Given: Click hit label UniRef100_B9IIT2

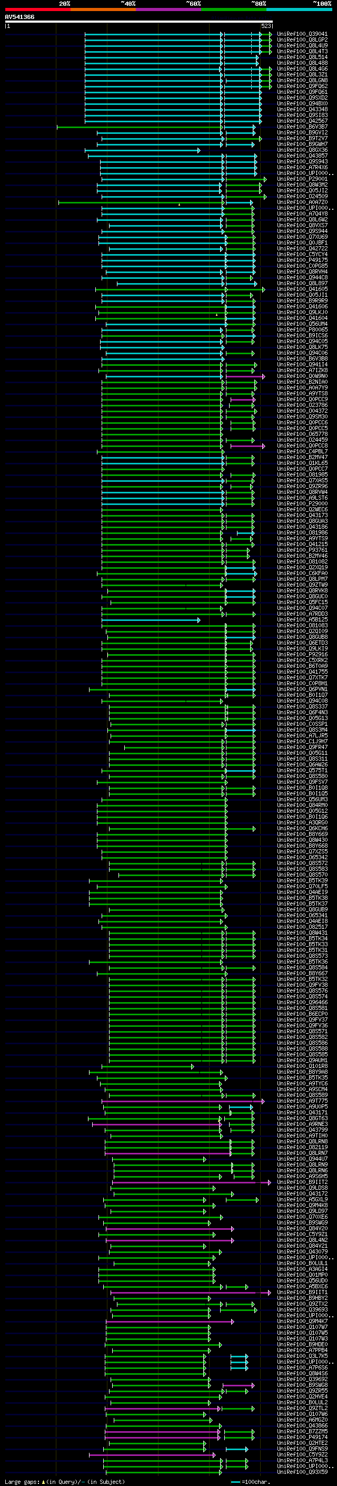Looking at the screenshot, I should click(302, 1182).
